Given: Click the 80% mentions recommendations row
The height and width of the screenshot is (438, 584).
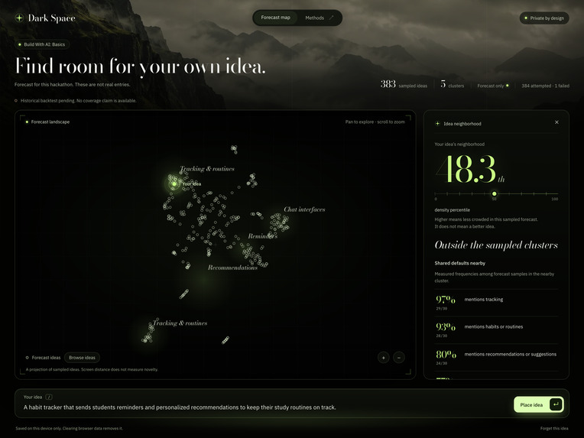Looking at the screenshot, I should (496, 357).
